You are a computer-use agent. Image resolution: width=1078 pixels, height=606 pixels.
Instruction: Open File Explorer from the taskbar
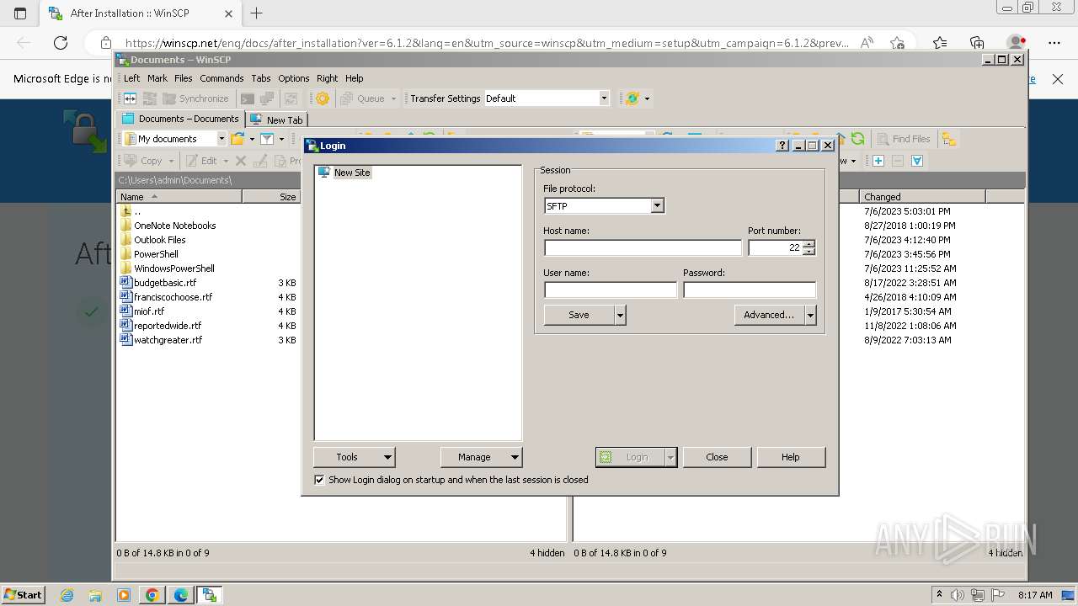pyautogui.click(x=95, y=595)
